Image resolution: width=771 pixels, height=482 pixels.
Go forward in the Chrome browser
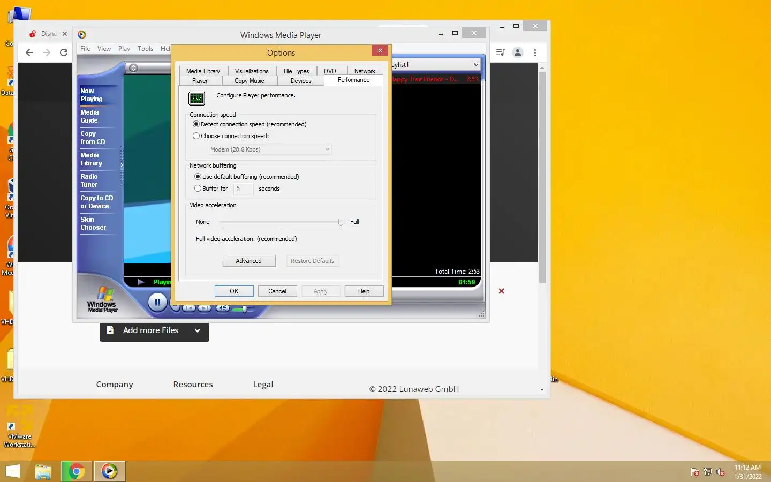[47, 52]
